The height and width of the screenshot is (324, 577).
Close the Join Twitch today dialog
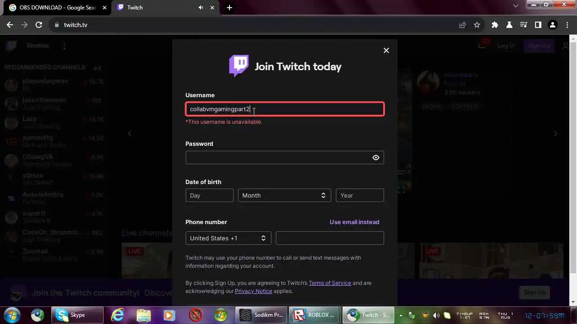tap(386, 50)
